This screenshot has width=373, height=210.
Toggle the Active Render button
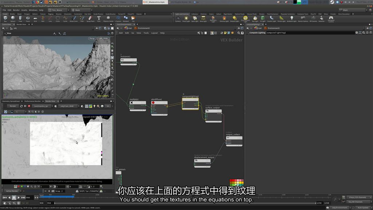coord(12,191)
